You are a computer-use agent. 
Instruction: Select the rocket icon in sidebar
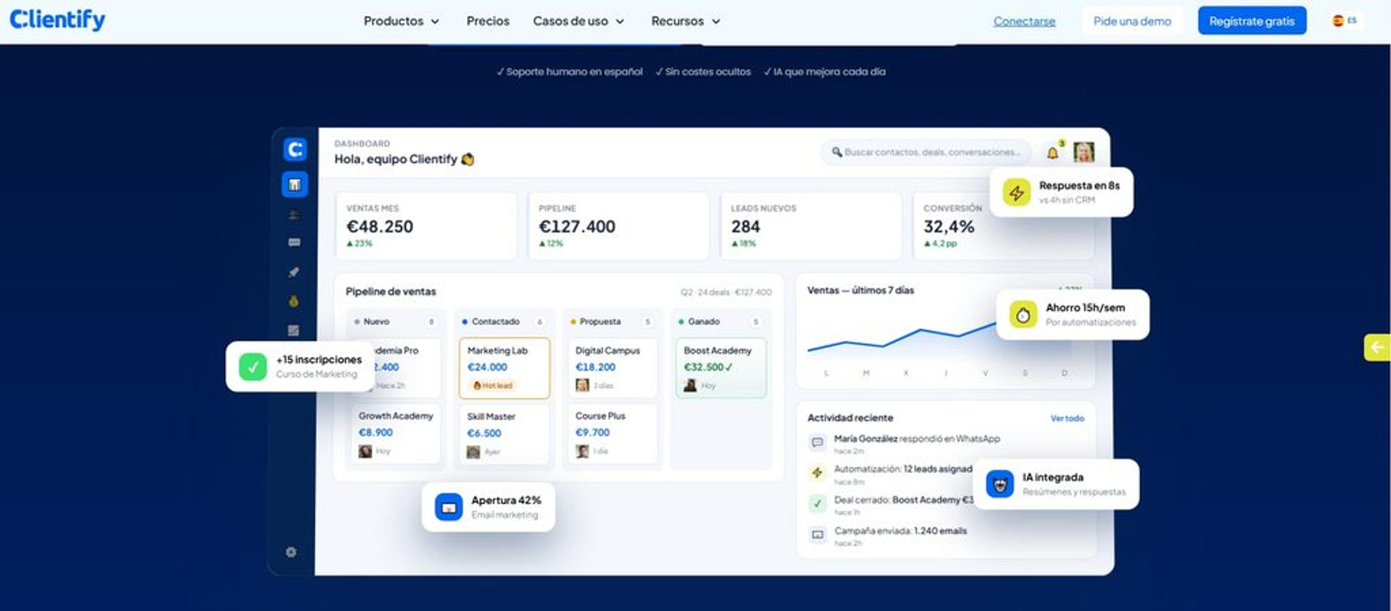pyautogui.click(x=293, y=272)
